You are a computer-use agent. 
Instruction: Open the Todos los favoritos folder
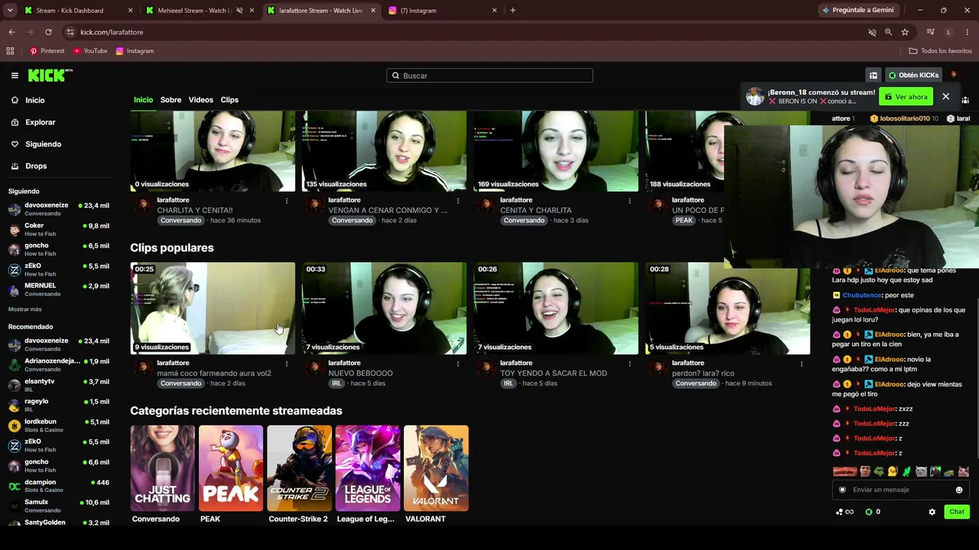941,51
